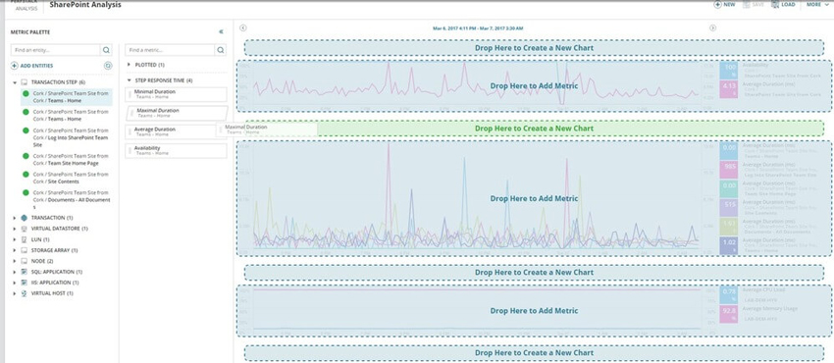Image resolution: width=834 pixels, height=363 pixels.
Task: Expand the PLOTTED (1) metric section
Action: pyautogui.click(x=130, y=65)
